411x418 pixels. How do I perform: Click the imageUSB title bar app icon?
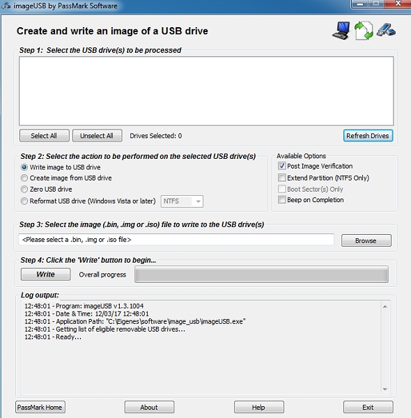pyautogui.click(x=6, y=6)
